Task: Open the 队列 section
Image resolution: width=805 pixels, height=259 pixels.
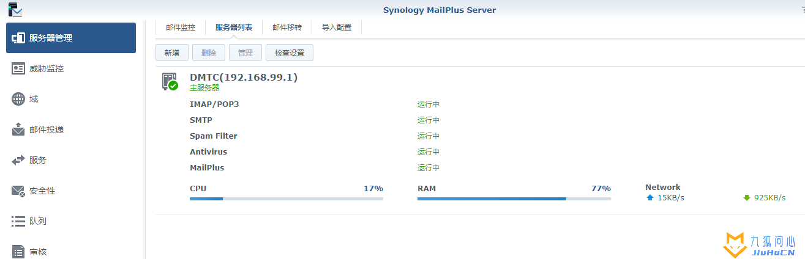Action: [x=71, y=221]
